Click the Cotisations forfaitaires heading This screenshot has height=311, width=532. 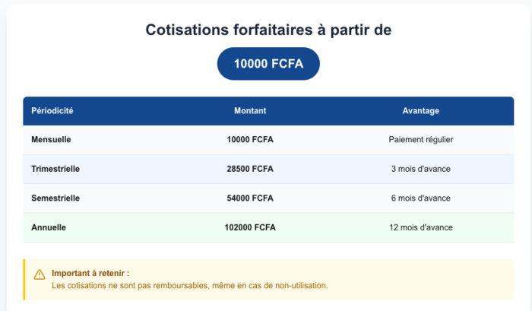(x=268, y=30)
